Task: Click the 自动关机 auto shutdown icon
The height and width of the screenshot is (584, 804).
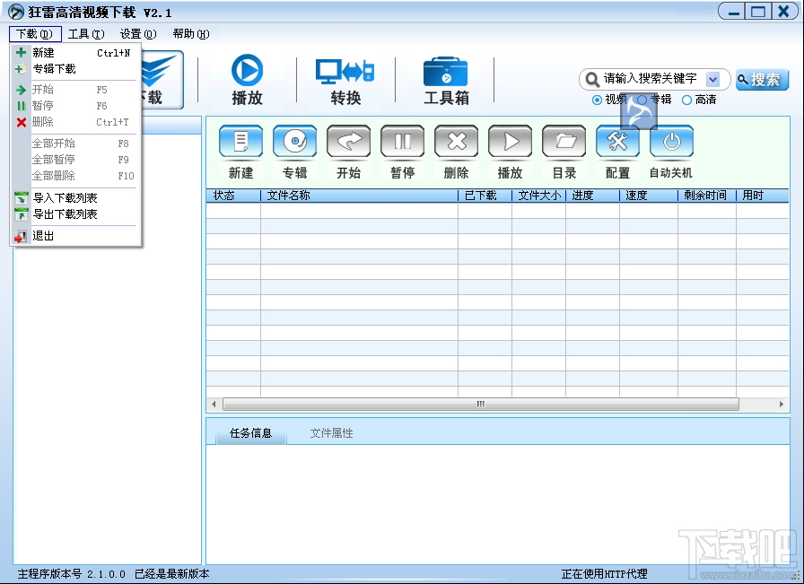Action: pos(672,141)
